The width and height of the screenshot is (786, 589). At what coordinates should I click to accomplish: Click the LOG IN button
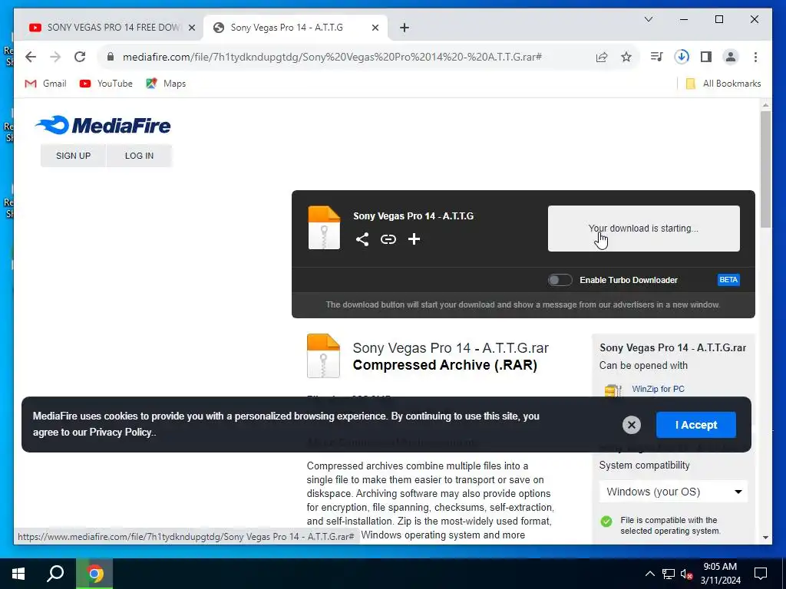(140, 156)
